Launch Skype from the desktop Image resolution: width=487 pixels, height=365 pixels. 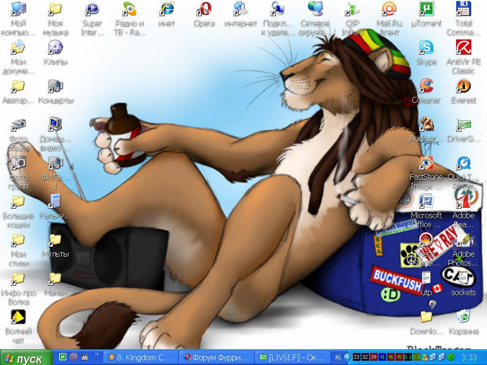(426, 48)
